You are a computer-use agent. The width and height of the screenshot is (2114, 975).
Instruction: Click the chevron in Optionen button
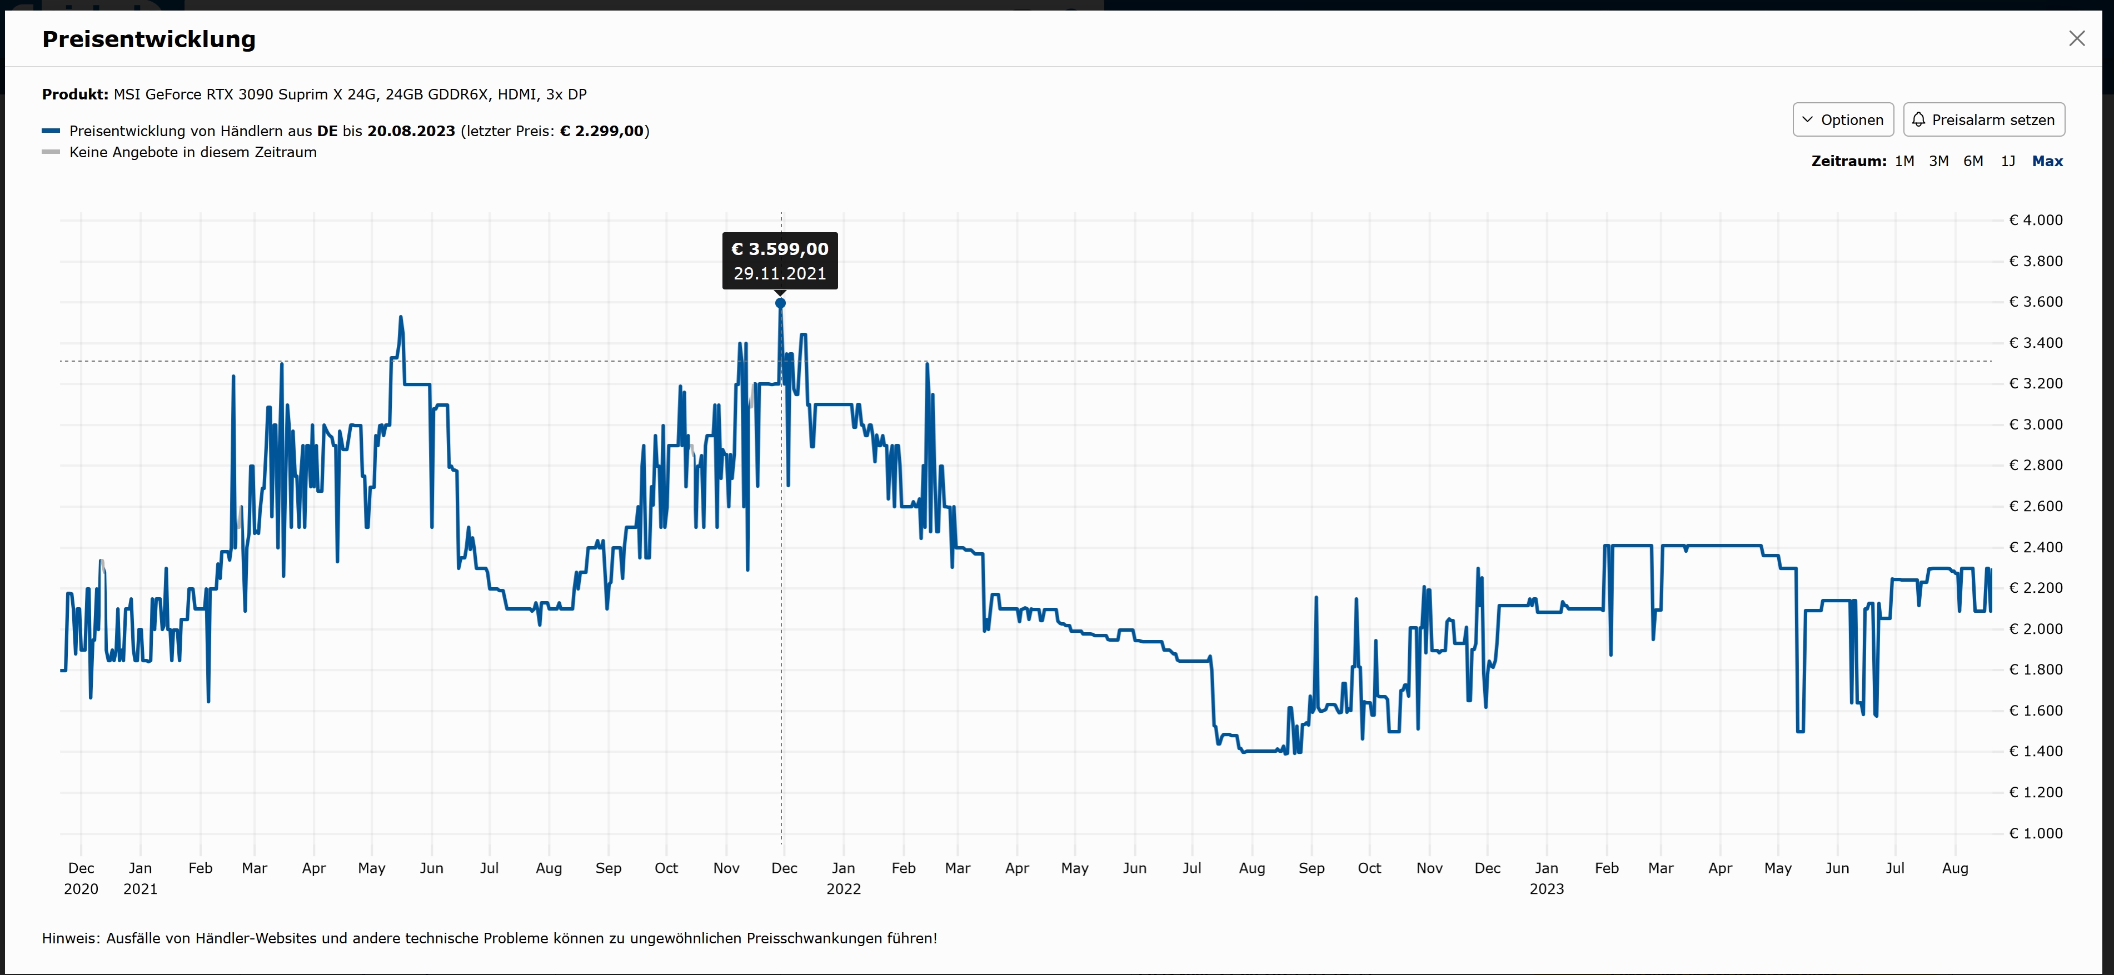[x=1807, y=120]
